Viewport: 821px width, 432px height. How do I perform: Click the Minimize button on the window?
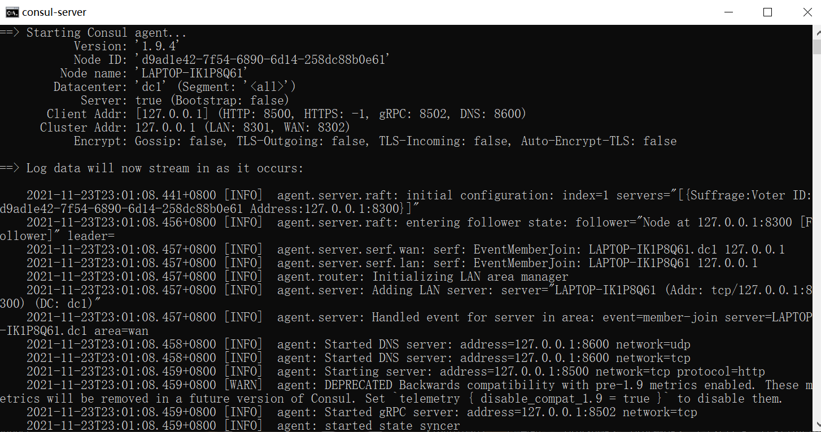click(728, 12)
